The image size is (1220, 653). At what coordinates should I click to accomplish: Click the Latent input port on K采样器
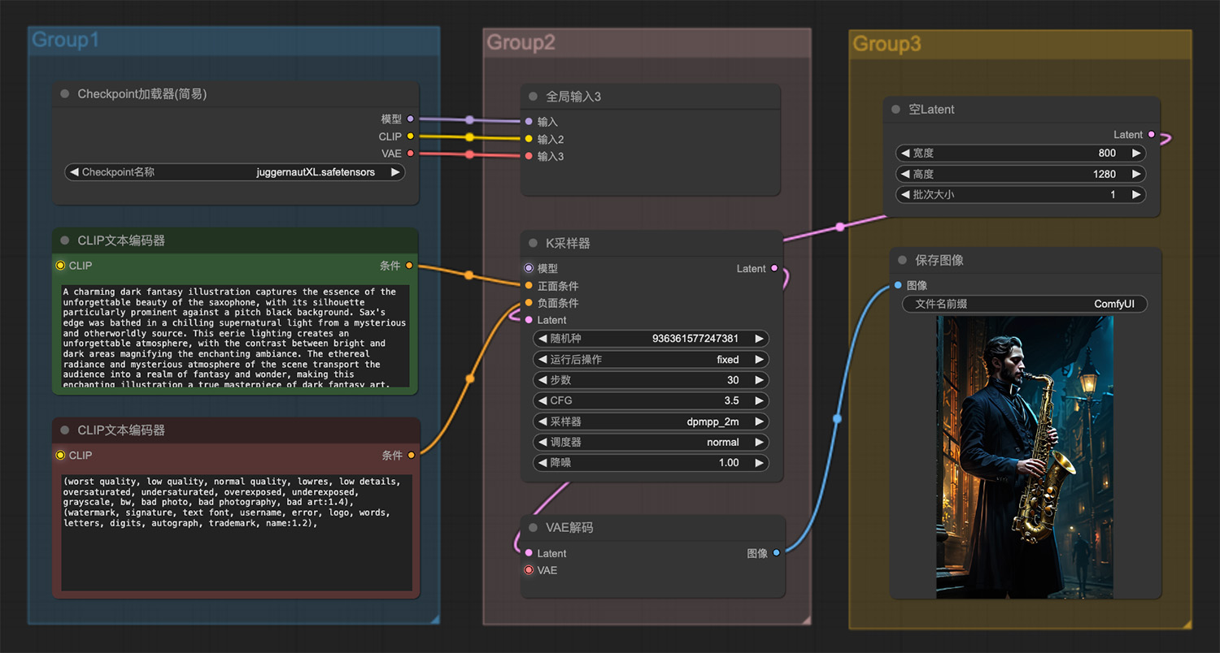pyautogui.click(x=529, y=320)
